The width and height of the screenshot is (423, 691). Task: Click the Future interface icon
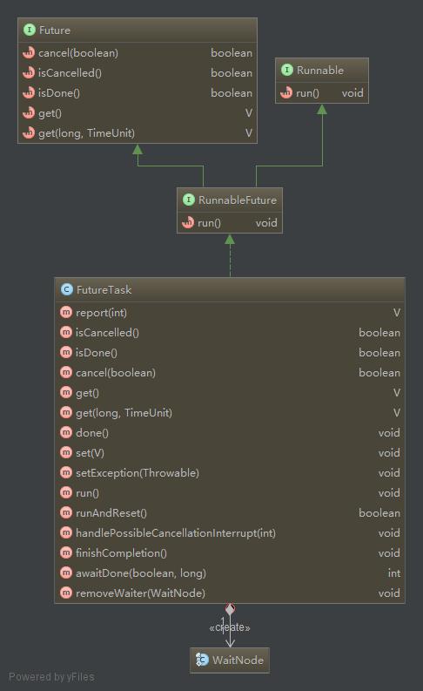[x=29, y=30]
